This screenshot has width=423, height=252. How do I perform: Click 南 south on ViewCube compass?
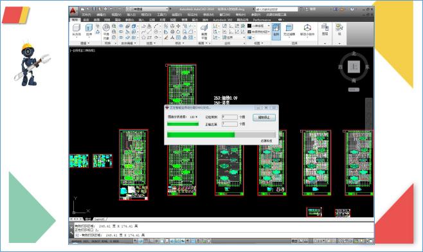coord(354,80)
